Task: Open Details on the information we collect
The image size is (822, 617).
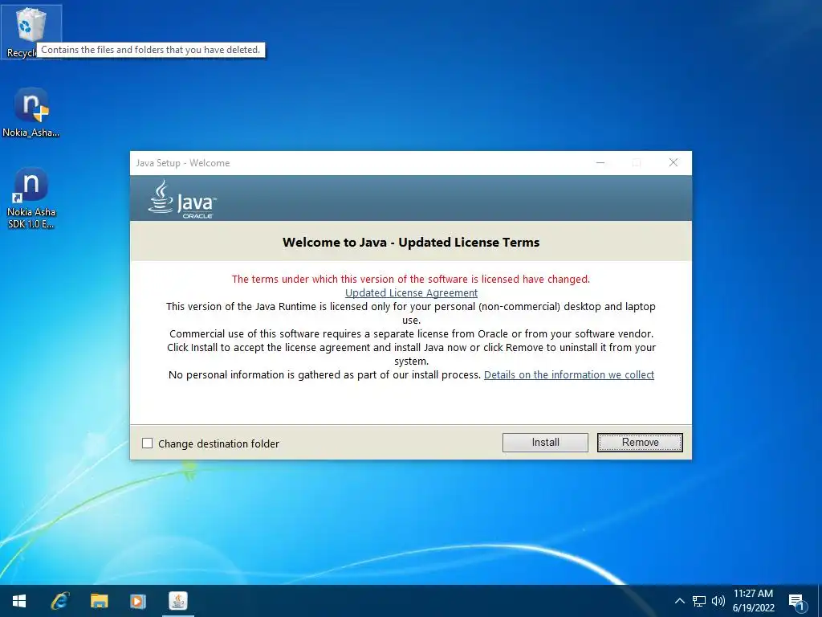Action: point(569,374)
